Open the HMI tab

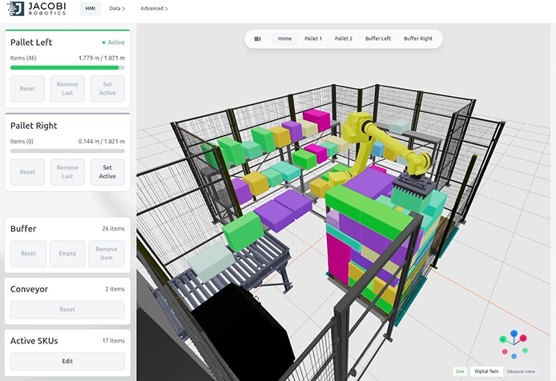[90, 9]
